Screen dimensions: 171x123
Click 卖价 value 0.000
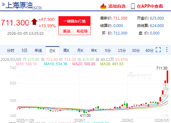(x=155, y=33)
